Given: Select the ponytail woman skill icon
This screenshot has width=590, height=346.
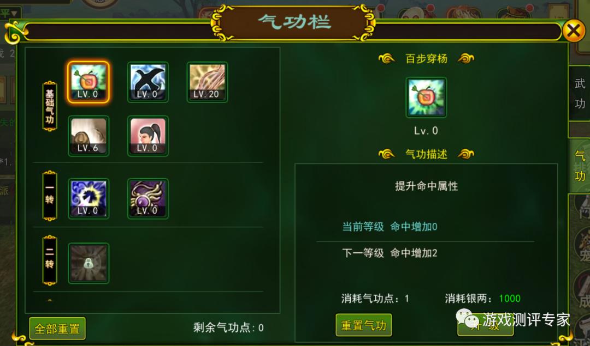Looking at the screenshot, I should point(148,136).
